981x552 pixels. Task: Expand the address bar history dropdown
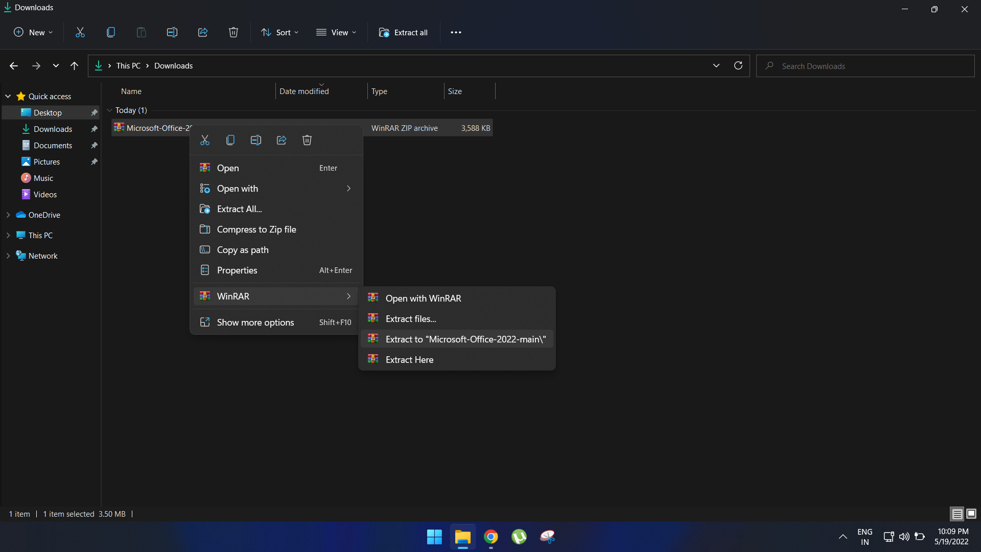pyautogui.click(x=716, y=66)
